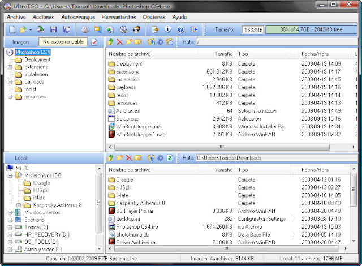Image resolution: width=362 pixels, height=266 pixels.
Task: Click the Mount to virtual drive icon
Action: (x=123, y=29)
